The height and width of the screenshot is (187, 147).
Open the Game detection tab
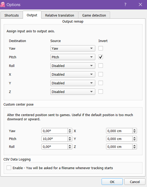pos(94,15)
